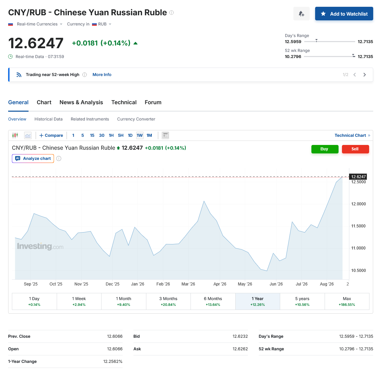Viewport: 381px width, 370px height.
Task: Go to next banner message arrow
Action: (x=364, y=75)
